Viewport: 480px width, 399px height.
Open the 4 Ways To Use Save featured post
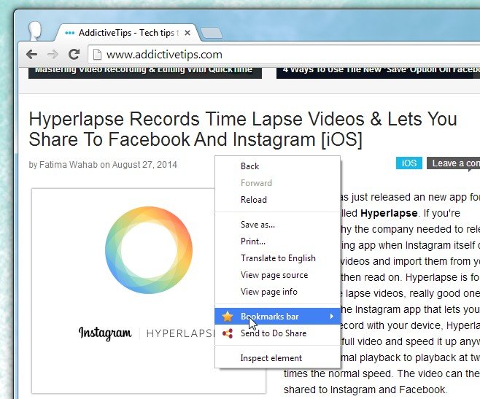click(x=378, y=72)
